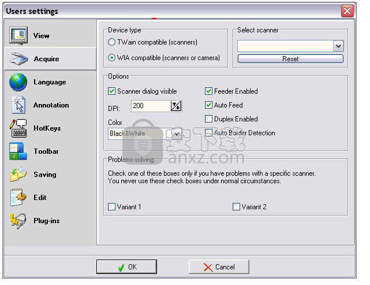The image size is (370, 285).
Task: Click the Annotation cursor icon
Action: pyautogui.click(x=18, y=105)
